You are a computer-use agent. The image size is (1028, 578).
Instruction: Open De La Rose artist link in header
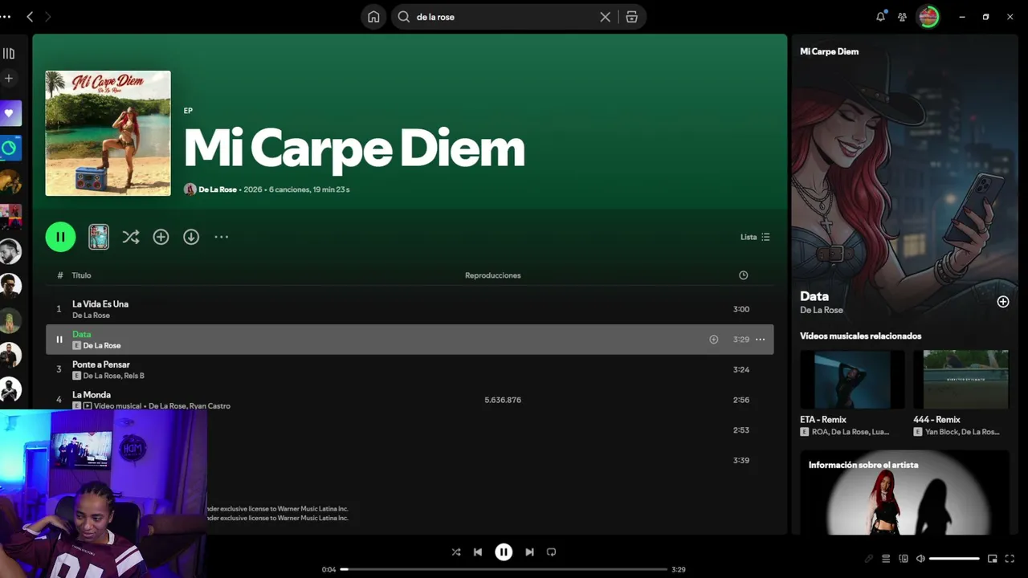(x=218, y=189)
